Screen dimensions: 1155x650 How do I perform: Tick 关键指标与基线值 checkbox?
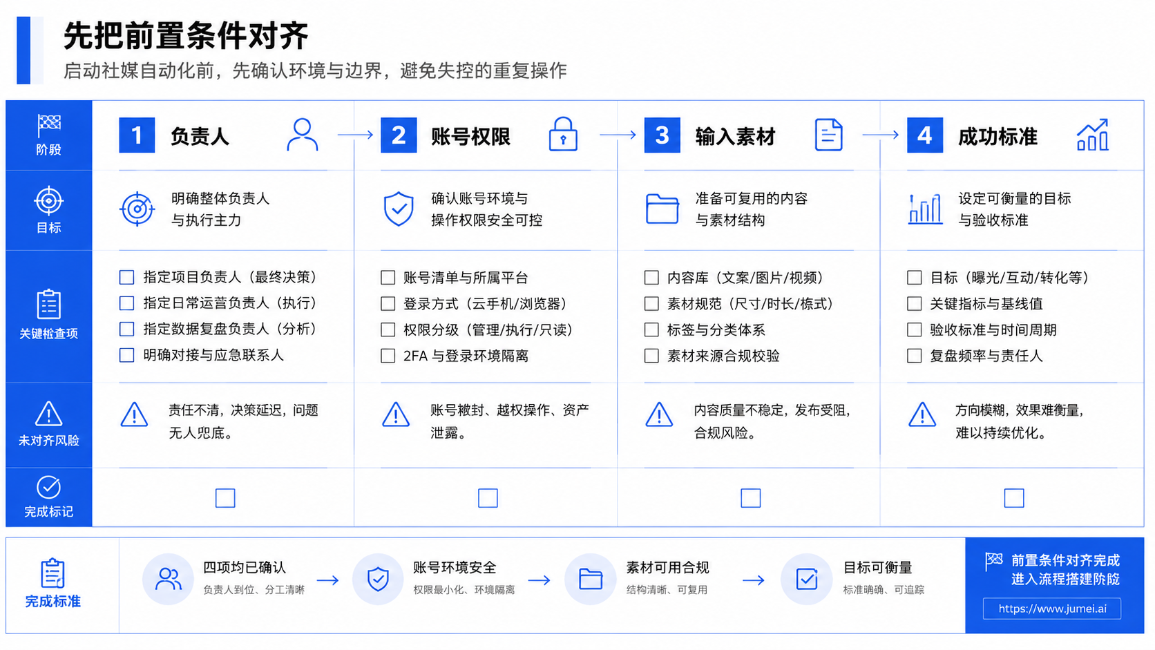[x=915, y=304]
